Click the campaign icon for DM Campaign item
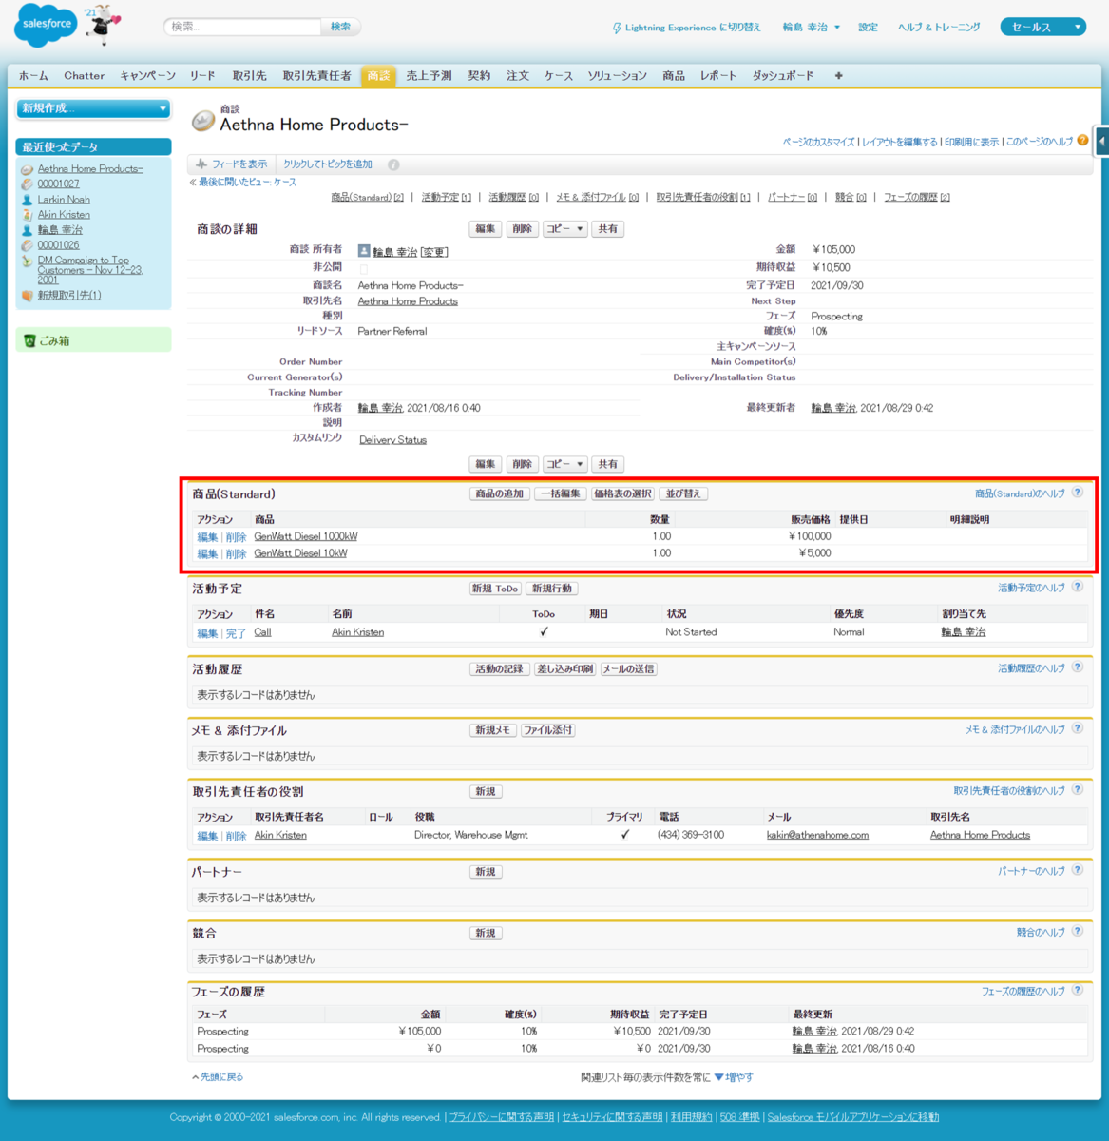 click(28, 261)
